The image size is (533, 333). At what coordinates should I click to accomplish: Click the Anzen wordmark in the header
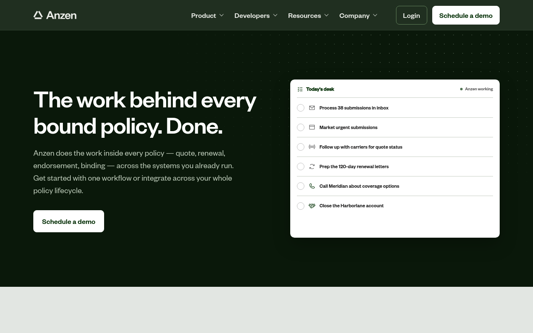[61, 15]
